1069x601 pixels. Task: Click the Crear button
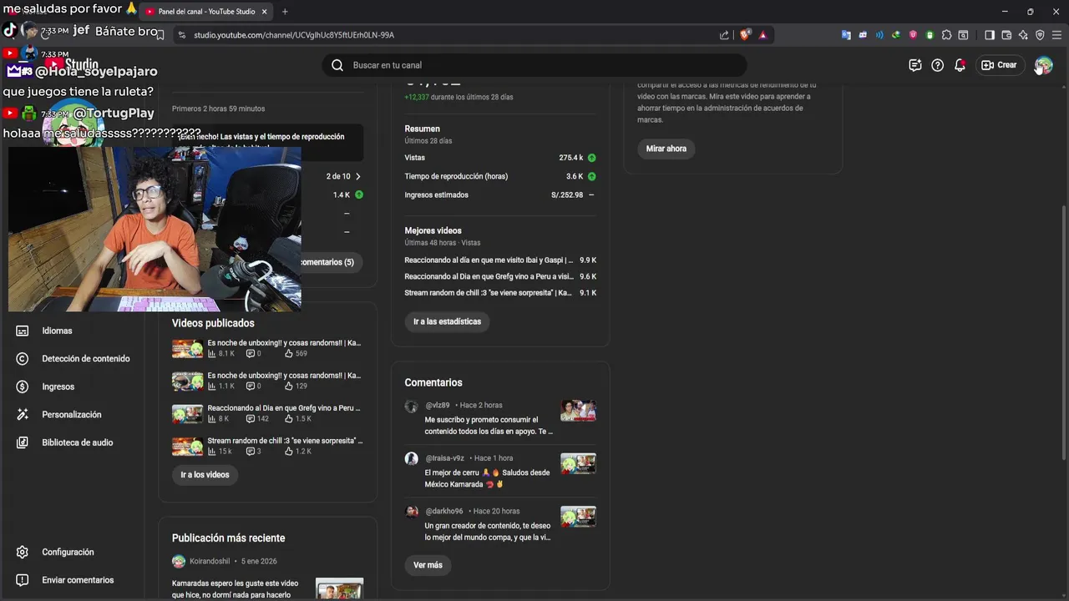click(x=1000, y=65)
